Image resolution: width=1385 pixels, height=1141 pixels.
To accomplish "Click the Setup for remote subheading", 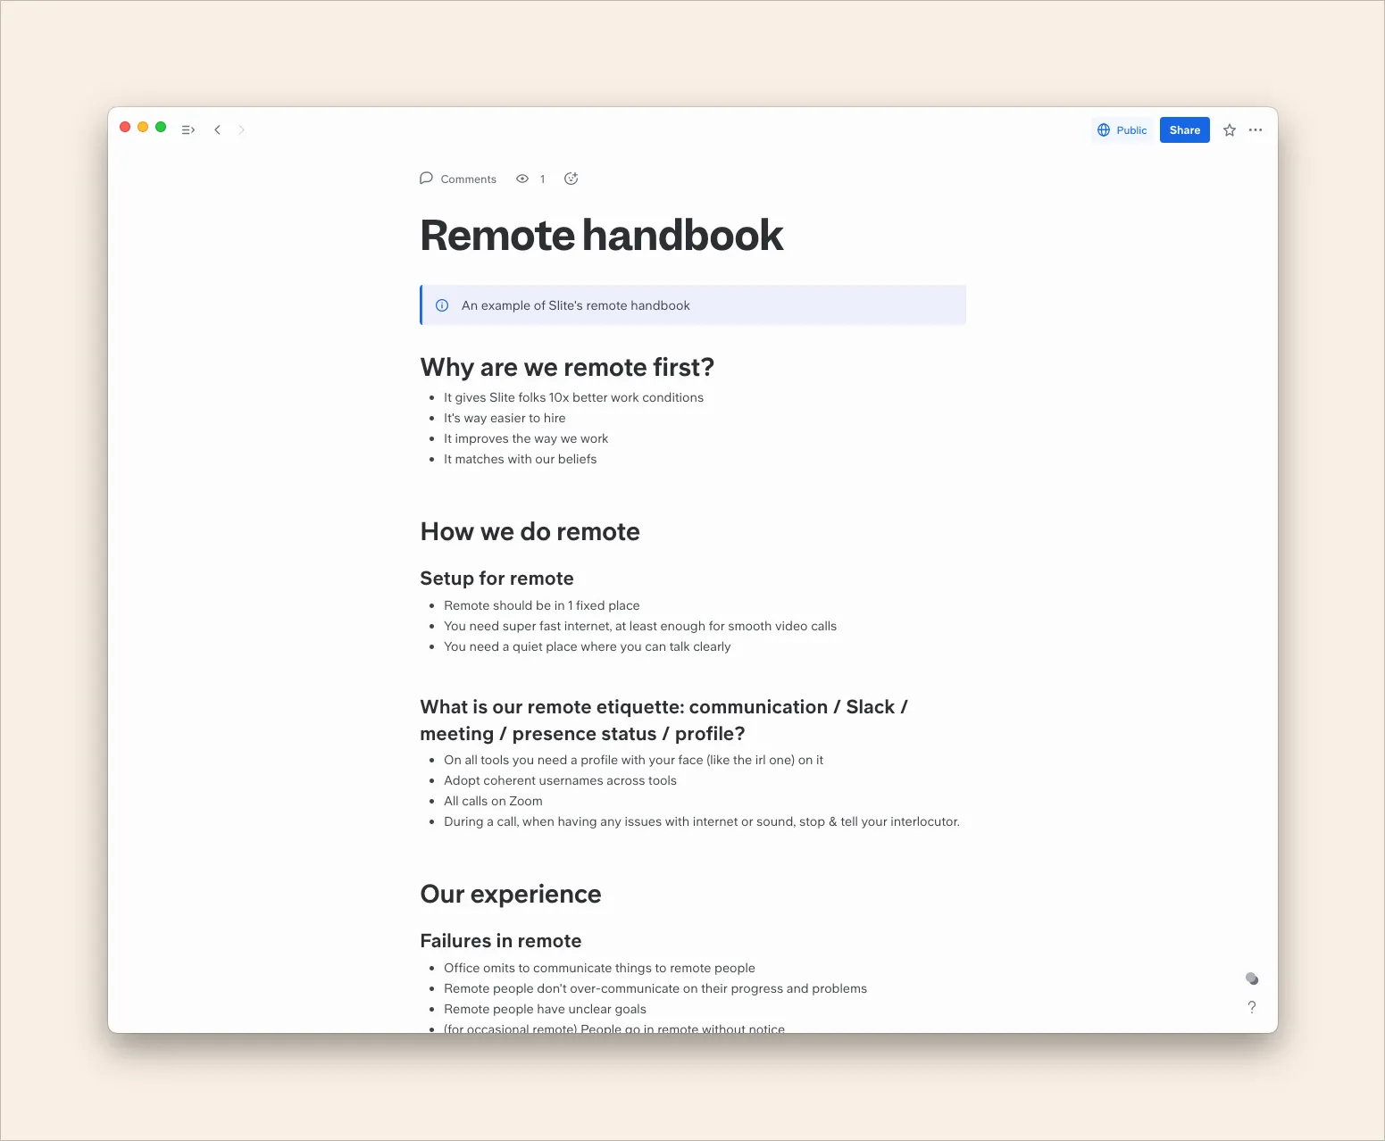I will coord(496,579).
